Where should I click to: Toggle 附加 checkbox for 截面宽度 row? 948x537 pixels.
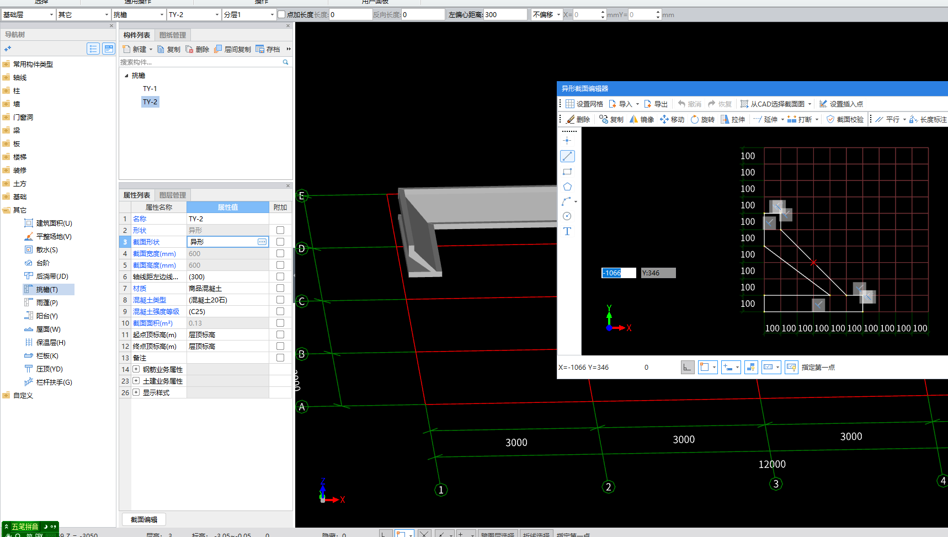coord(280,253)
